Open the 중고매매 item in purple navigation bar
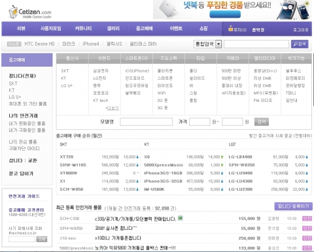 pyautogui.click(x=145, y=28)
